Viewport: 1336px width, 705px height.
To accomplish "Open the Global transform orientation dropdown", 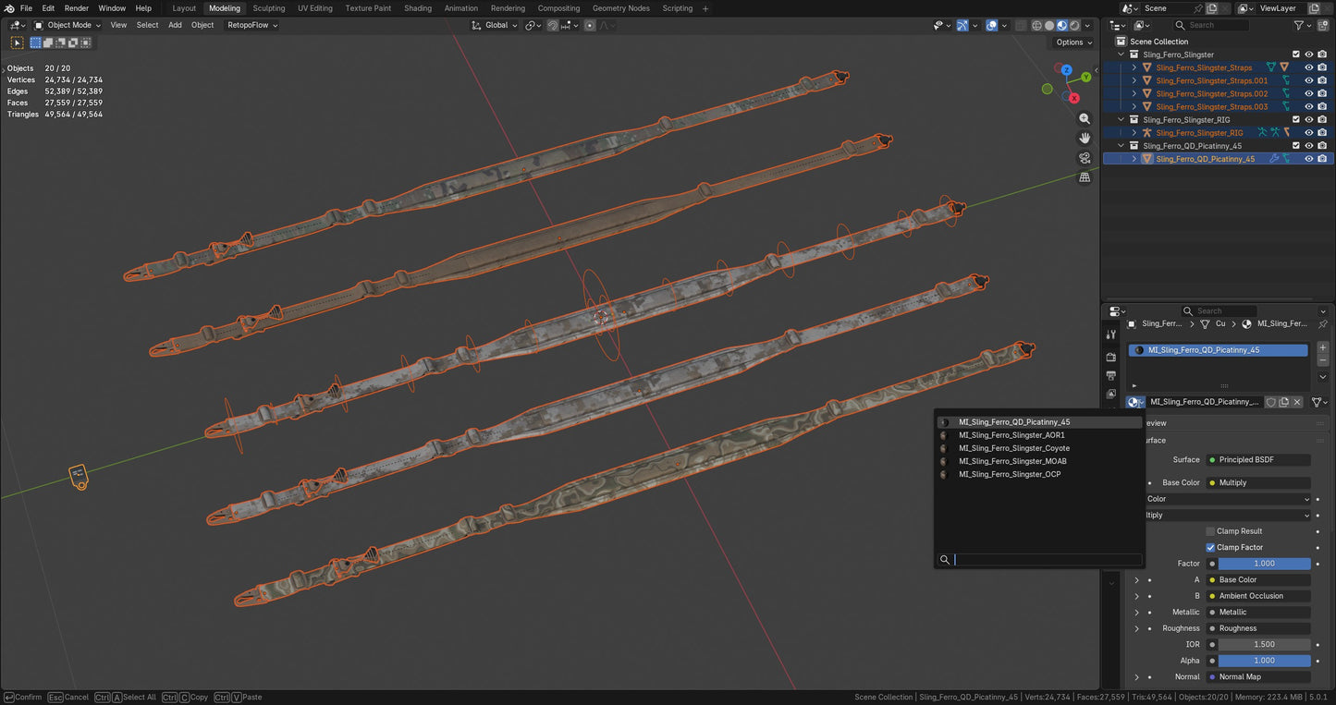I will click(x=496, y=25).
